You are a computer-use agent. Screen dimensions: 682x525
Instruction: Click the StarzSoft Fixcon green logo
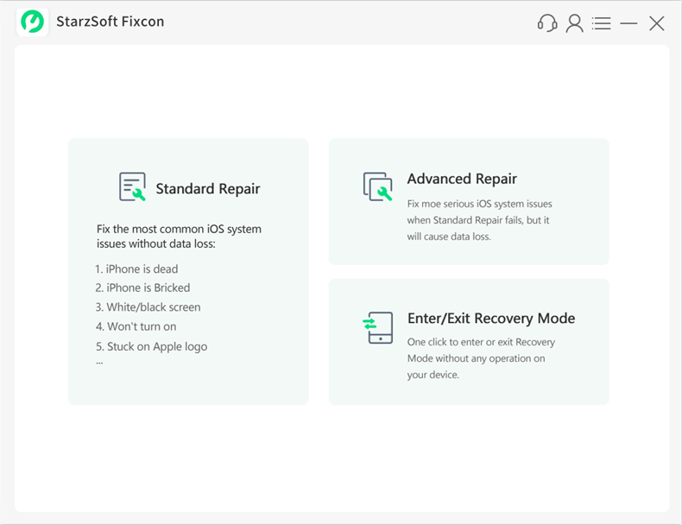coord(32,22)
